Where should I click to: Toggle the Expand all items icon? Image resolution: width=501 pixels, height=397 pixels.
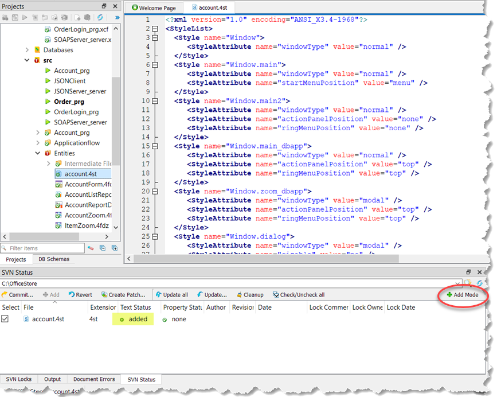114,248
